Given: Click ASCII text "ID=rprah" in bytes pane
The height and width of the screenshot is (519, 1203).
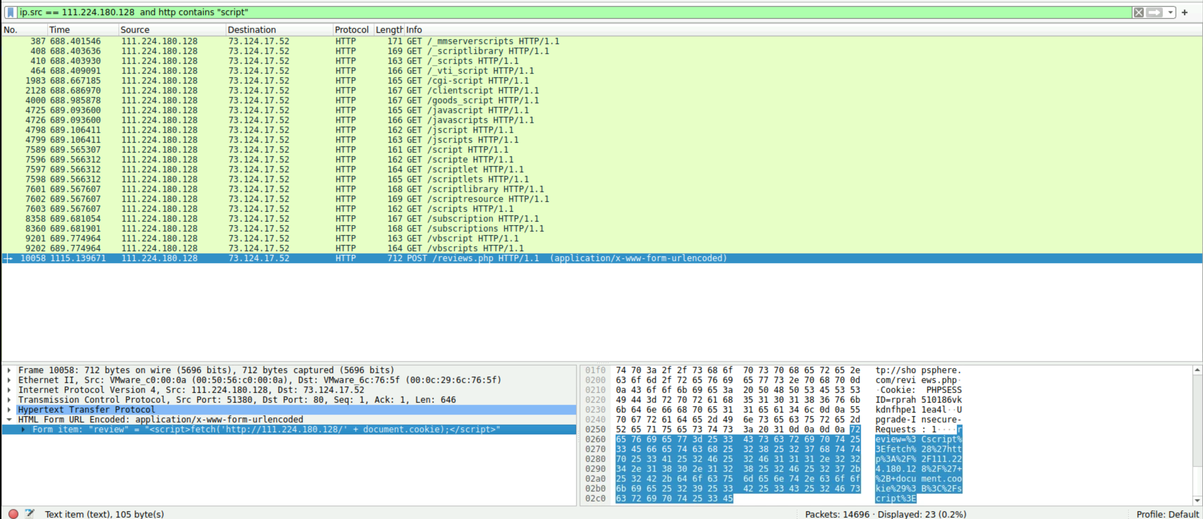Looking at the screenshot, I should coord(896,400).
